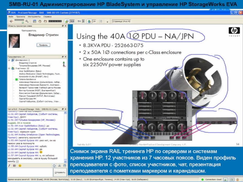Open the toolbar overflow dropdown arrow
Screen dimensions: 243x182
(x=108, y=22)
